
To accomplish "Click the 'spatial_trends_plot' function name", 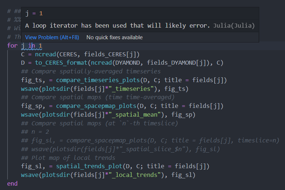I will point(89,166).
